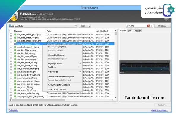The height and width of the screenshot is (118, 178).
Task: Switch to the Header tab
Action: (x=138, y=31)
